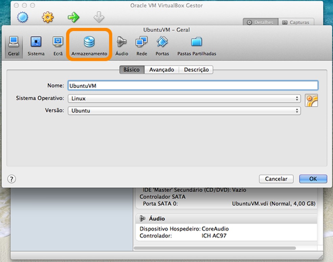The image size is (333, 262).
Task: Open the Sistema Operativo dropdown
Action: point(184,99)
